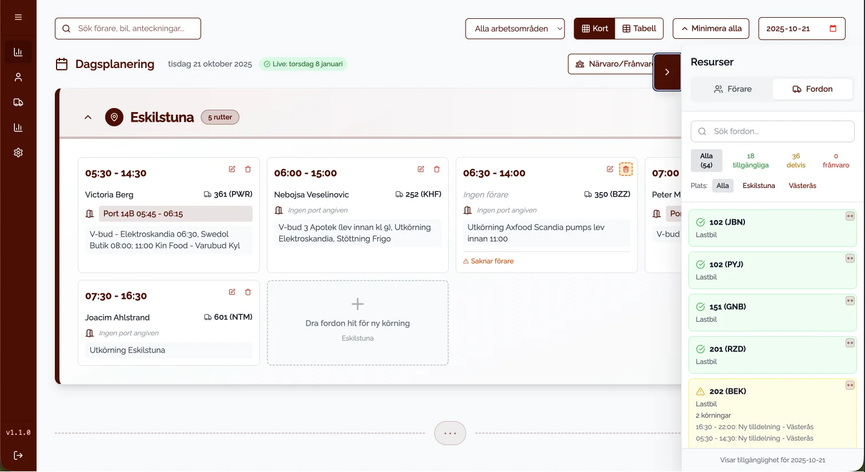This screenshot has height=472, width=865.
Task: Open the vehicles page from sidebar truck icon
Action: click(18, 102)
